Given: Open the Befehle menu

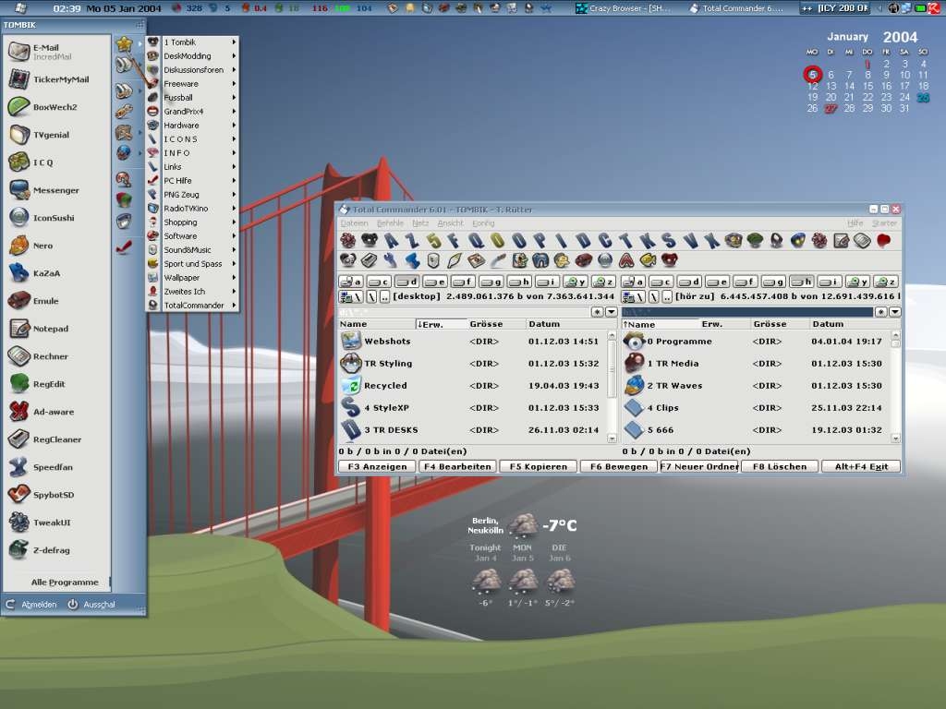Looking at the screenshot, I should coord(390,223).
